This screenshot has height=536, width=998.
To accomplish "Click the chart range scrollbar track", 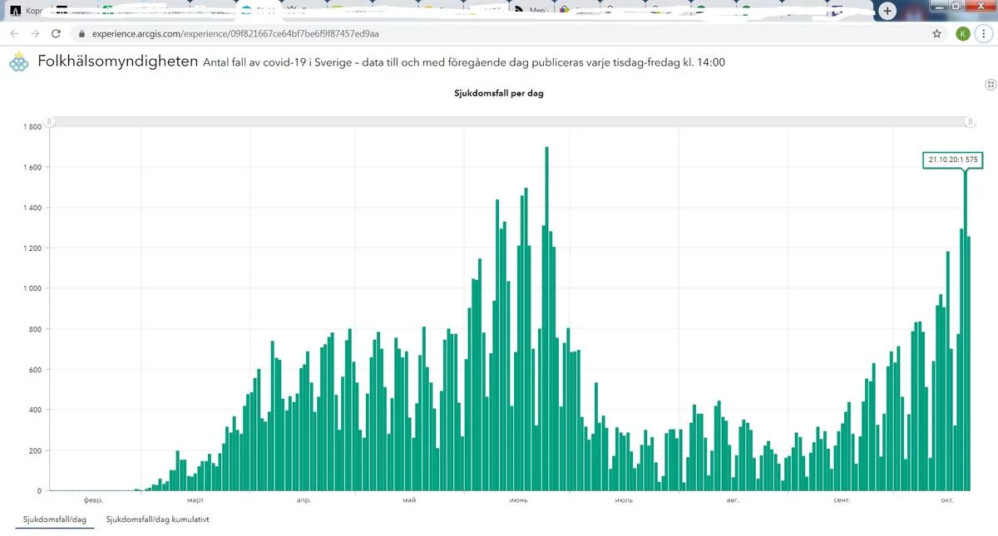I will click(x=509, y=121).
